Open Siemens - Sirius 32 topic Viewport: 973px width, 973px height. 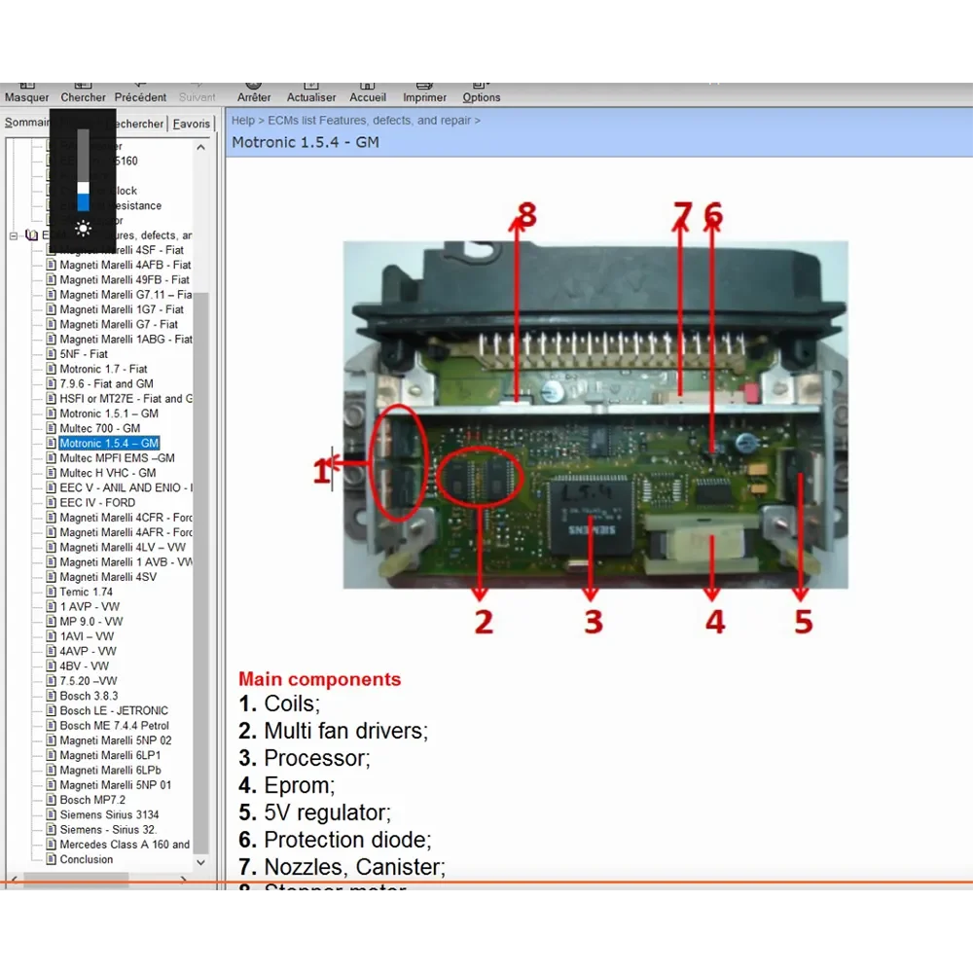click(x=108, y=830)
